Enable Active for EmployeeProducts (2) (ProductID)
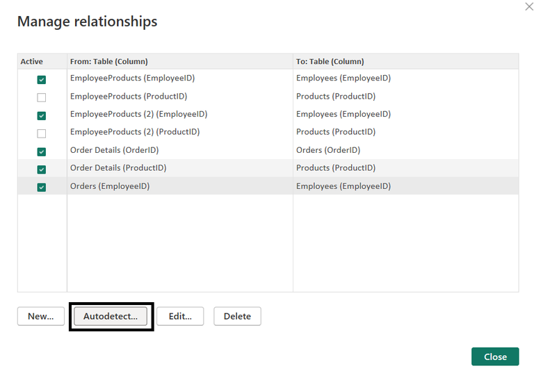The image size is (534, 380). pyautogui.click(x=42, y=133)
